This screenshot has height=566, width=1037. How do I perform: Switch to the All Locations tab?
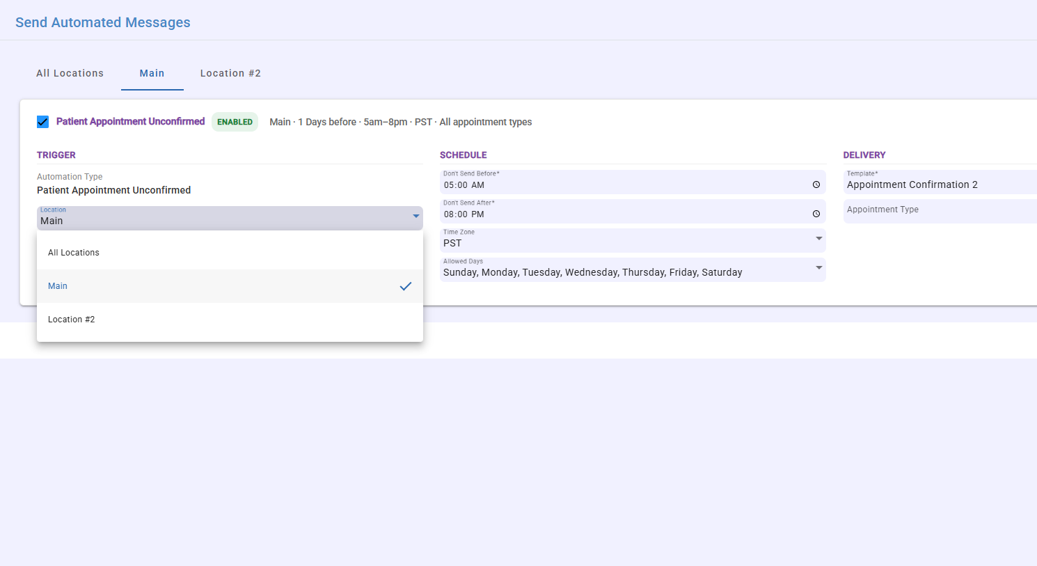point(70,73)
